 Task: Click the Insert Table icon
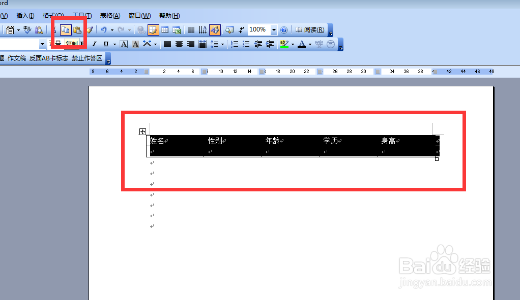pyautogui.click(x=165, y=30)
